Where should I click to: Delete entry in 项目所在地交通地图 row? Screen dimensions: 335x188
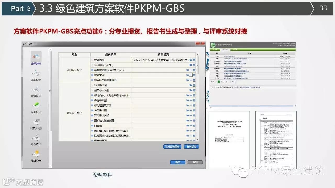(x=194, y=80)
